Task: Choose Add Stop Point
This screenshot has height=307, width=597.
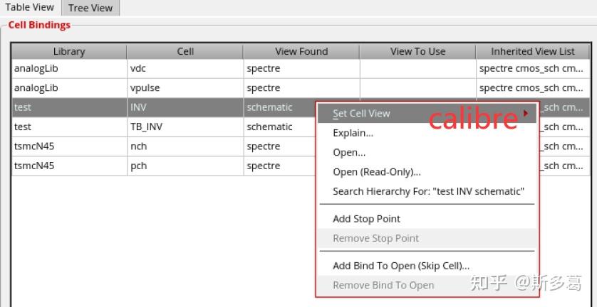Action: coord(366,219)
